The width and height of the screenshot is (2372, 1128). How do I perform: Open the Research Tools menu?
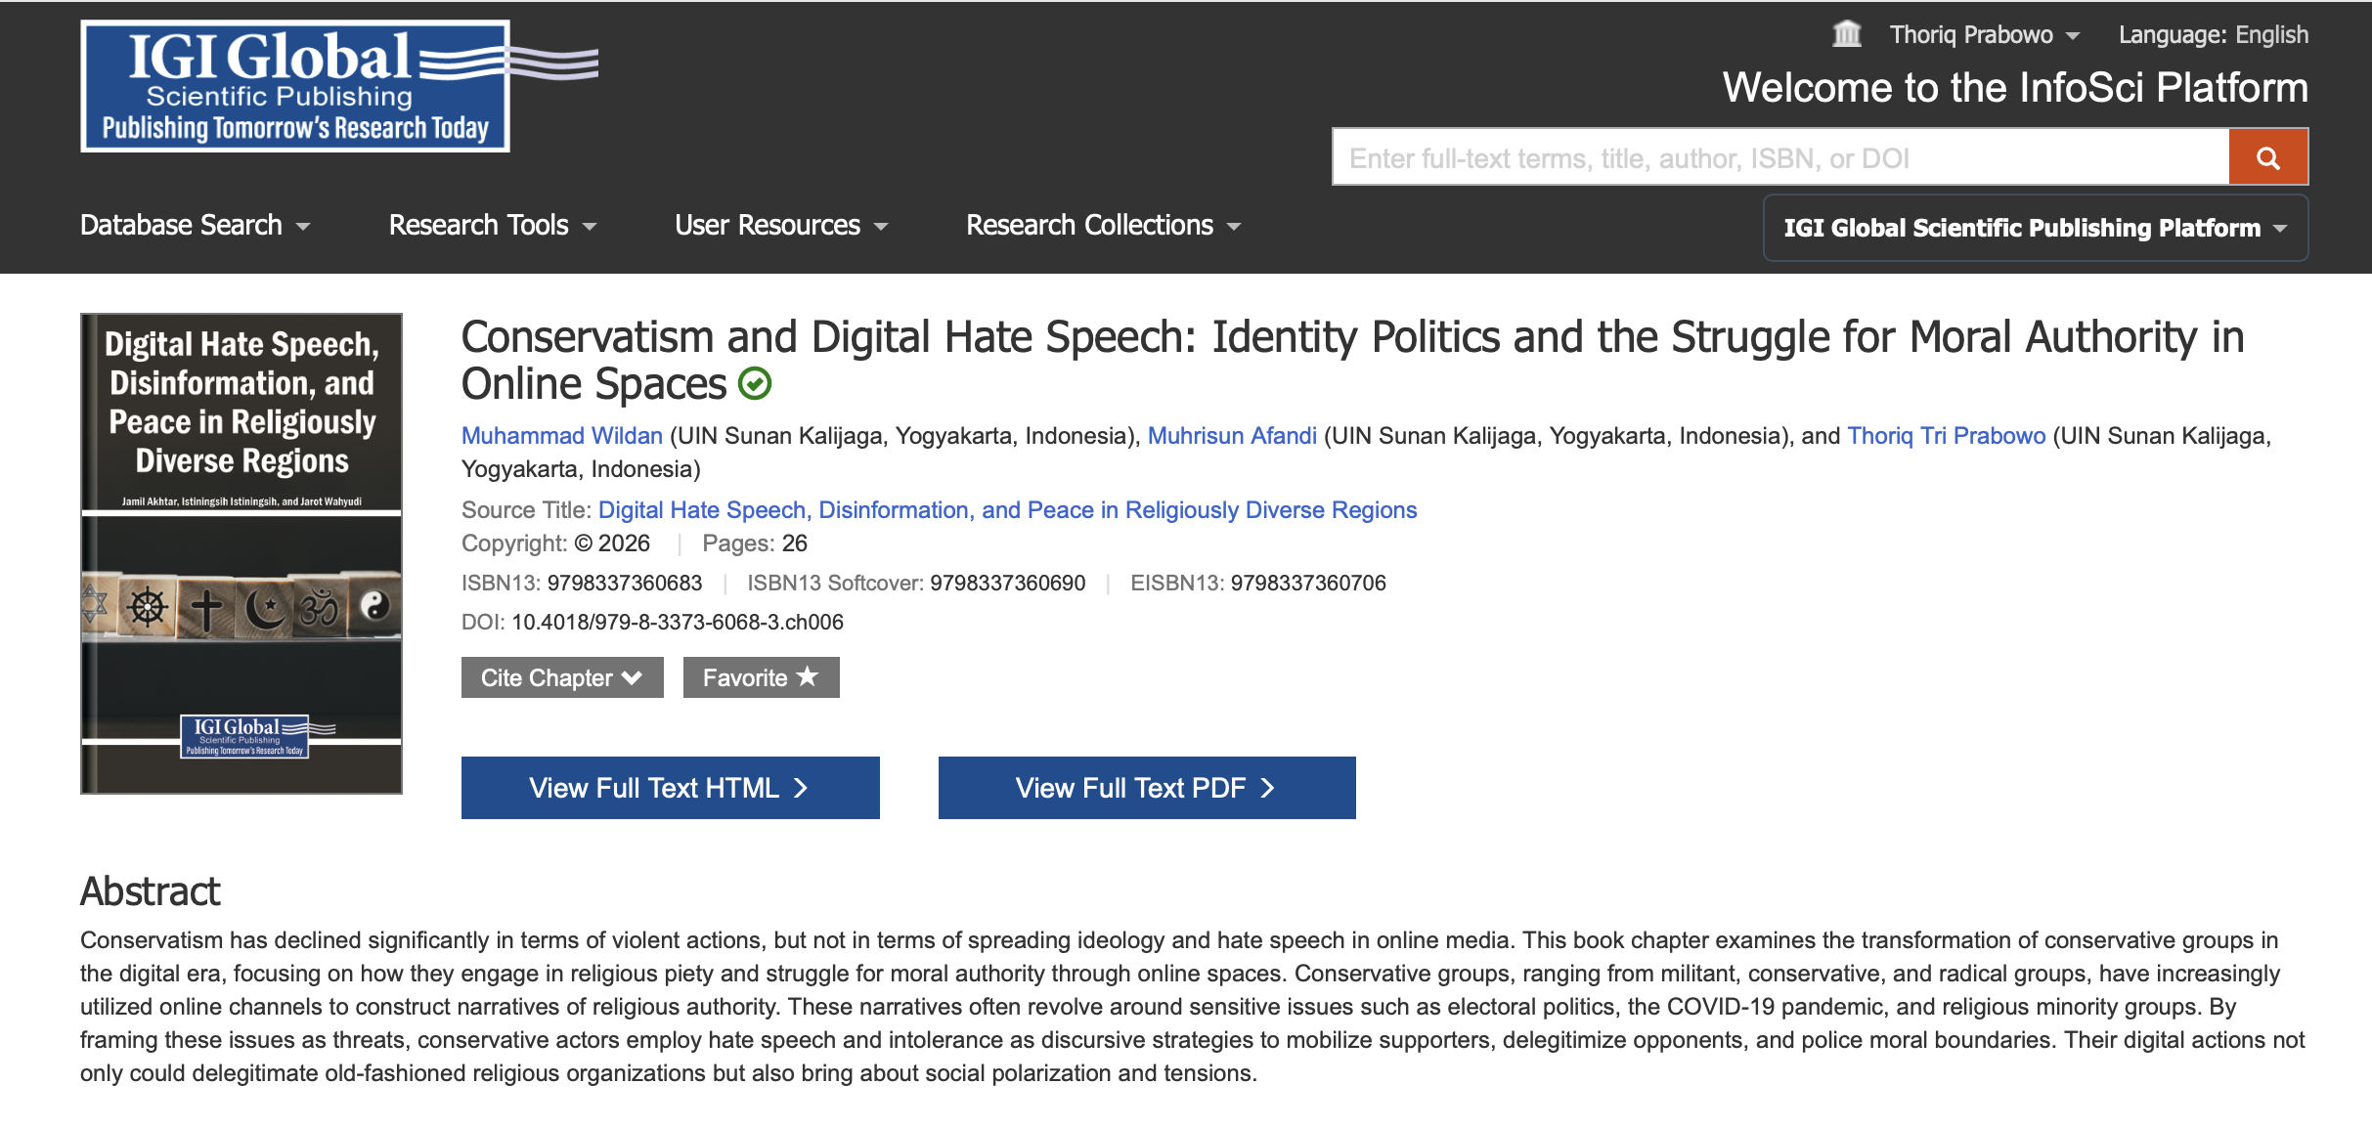tap(493, 226)
